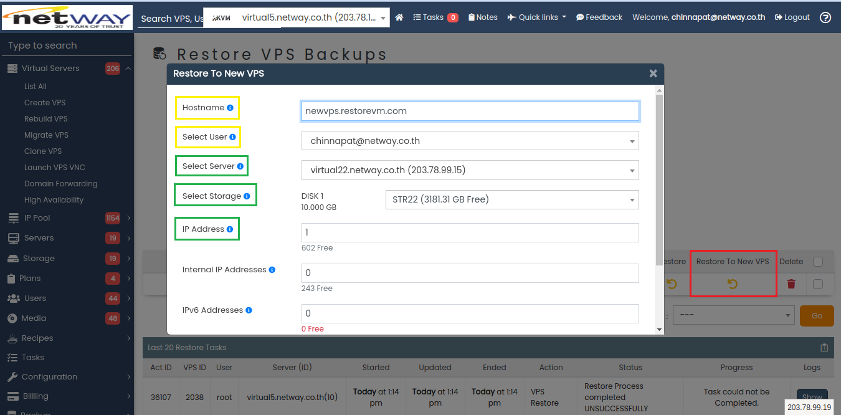Image resolution: width=841 pixels, height=415 pixels.
Task: Check the backup row checkbox
Action: point(818,284)
